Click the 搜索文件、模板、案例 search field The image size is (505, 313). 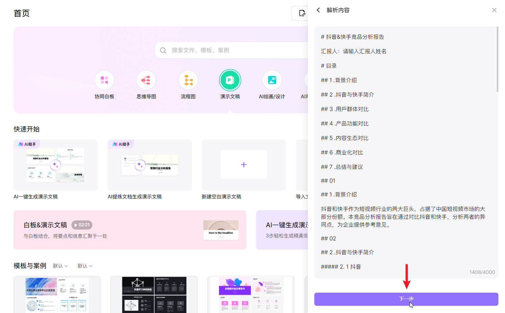pyautogui.click(x=230, y=51)
